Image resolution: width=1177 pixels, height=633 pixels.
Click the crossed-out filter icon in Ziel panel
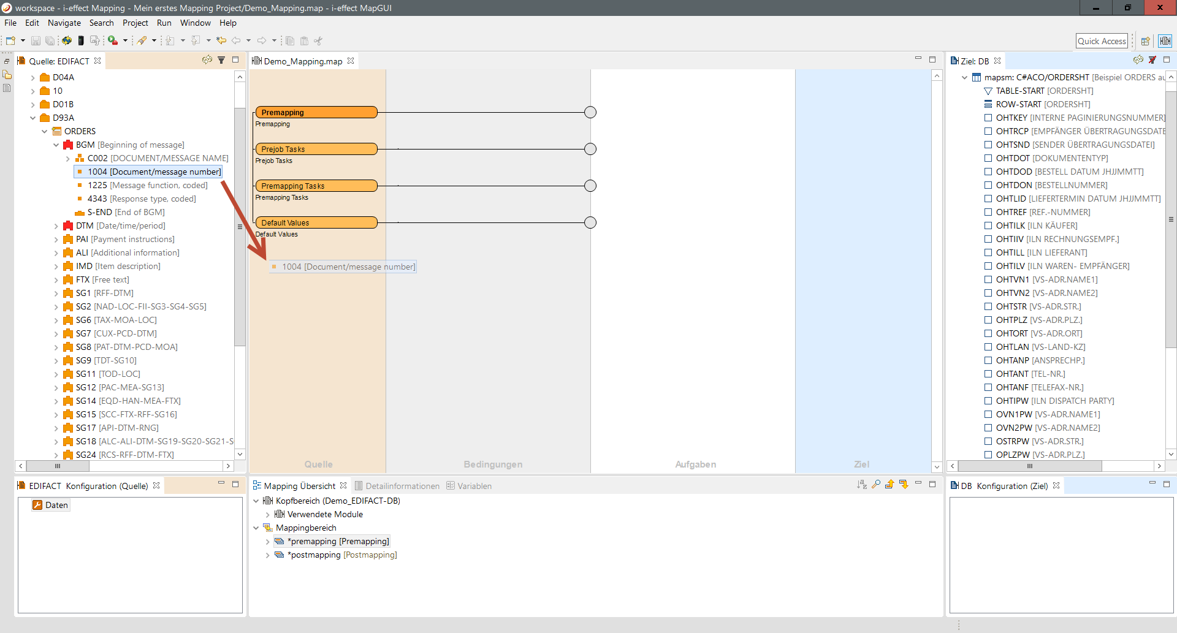pyautogui.click(x=1152, y=60)
